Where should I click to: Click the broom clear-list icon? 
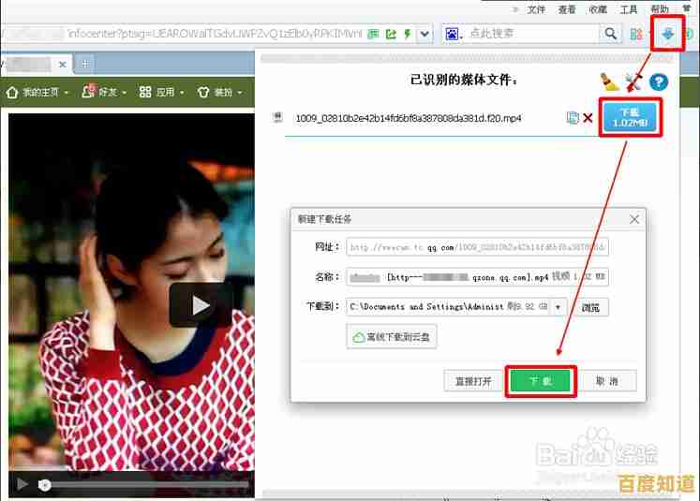[x=610, y=81]
